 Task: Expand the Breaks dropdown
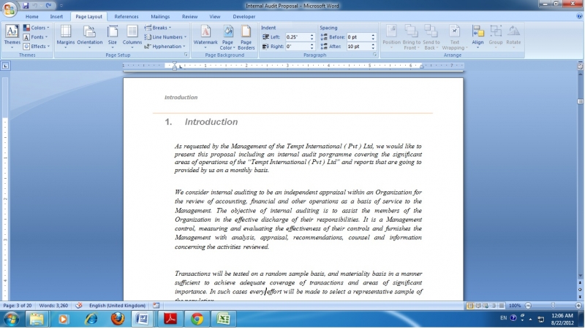pos(160,28)
